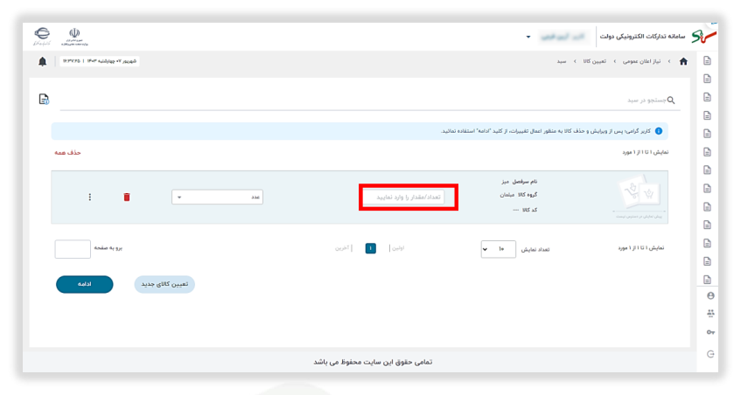Click the تمامی حقوق این سایت footer text
The width and height of the screenshot is (741, 395).
[373, 362]
